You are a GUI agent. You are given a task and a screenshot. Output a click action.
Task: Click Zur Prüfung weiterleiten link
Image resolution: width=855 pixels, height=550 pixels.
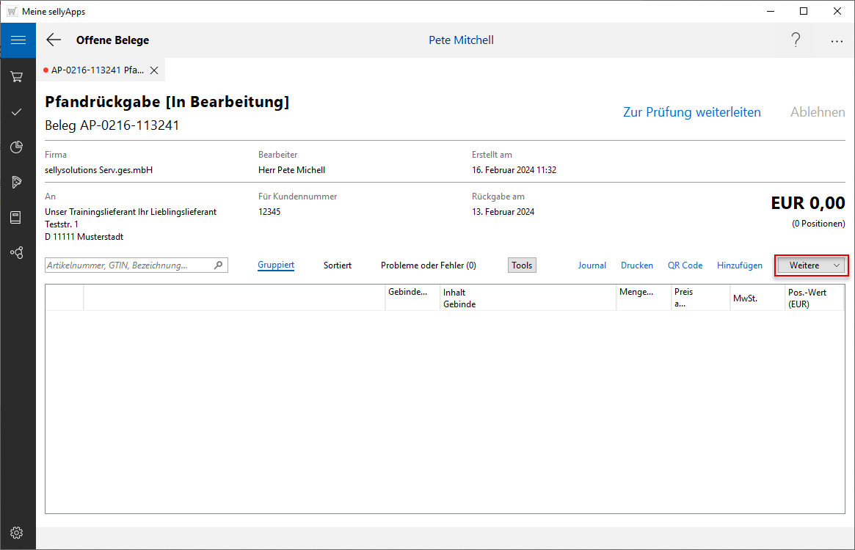coord(691,112)
